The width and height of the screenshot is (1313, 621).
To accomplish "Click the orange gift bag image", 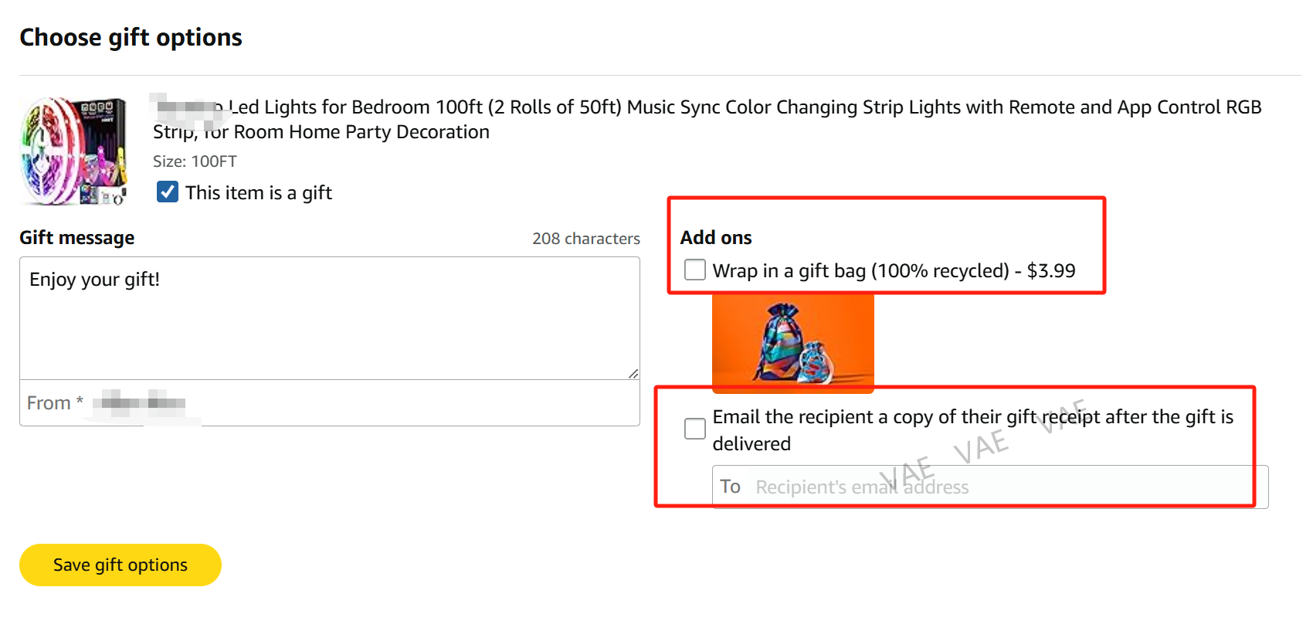I will 793,341.
